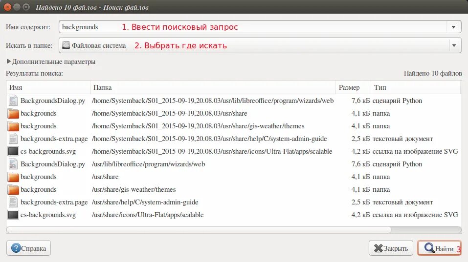Sort results by Папка column header
This screenshot has width=468, height=262.
213,87
